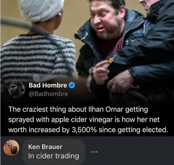Click the white zipper pull on jacket collar

pyautogui.click(x=84, y=37)
